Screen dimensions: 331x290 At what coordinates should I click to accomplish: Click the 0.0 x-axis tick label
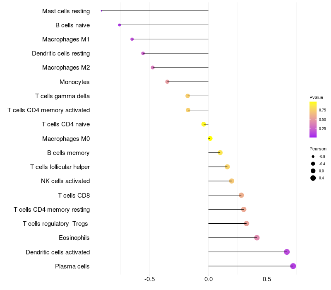click(x=209, y=279)
